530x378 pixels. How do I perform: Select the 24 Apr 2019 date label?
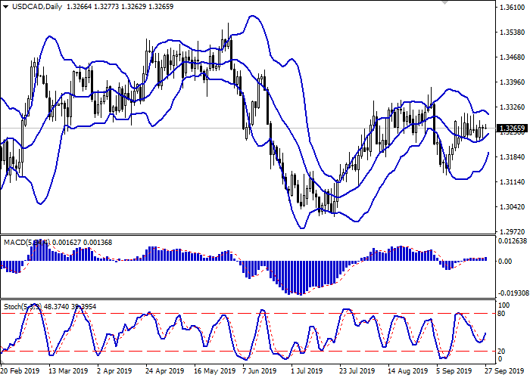pyautogui.click(x=164, y=372)
